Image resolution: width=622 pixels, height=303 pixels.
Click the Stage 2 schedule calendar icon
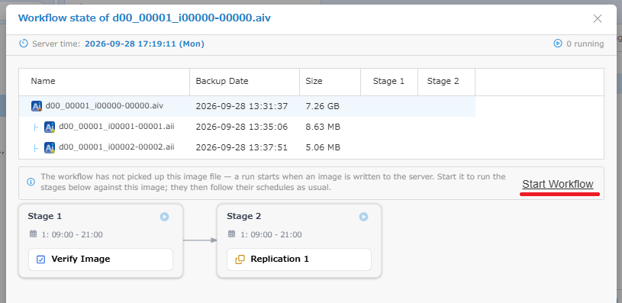[x=232, y=234]
